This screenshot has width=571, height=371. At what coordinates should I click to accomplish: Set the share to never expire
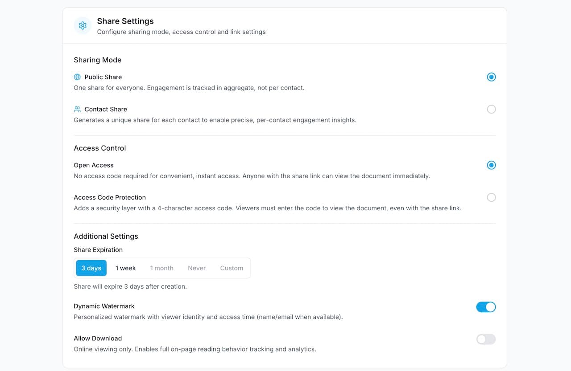click(197, 268)
